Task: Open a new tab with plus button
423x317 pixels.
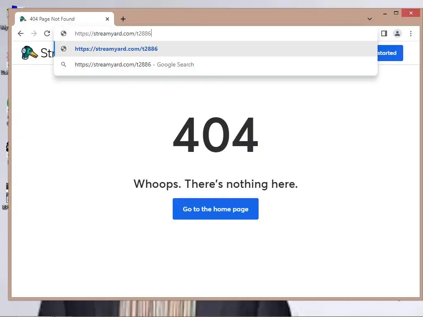Action: [x=123, y=19]
